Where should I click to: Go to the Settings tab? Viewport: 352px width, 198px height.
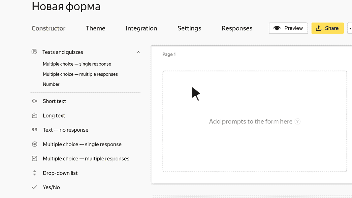tap(189, 28)
